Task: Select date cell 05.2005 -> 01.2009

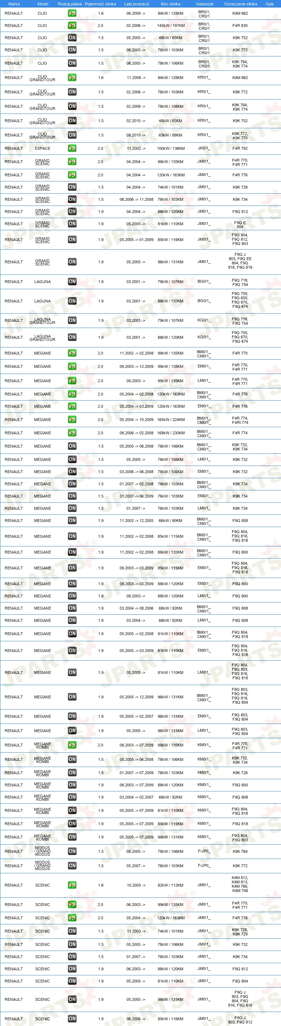Action: pyautogui.click(x=136, y=240)
